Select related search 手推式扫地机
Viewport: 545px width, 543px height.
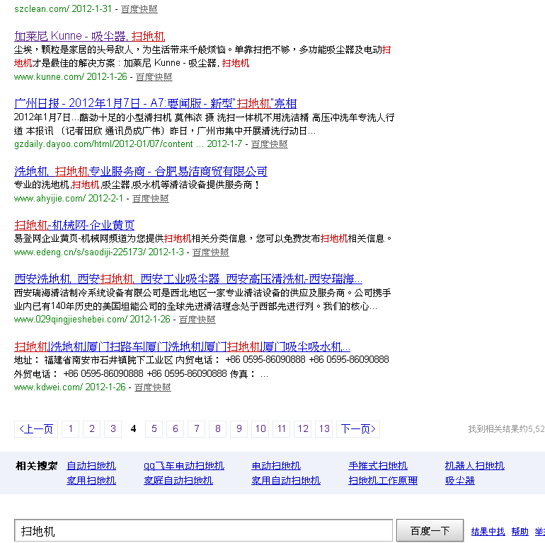point(378,465)
